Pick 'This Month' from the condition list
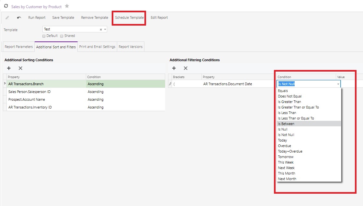This screenshot has height=206, width=363. (287, 173)
